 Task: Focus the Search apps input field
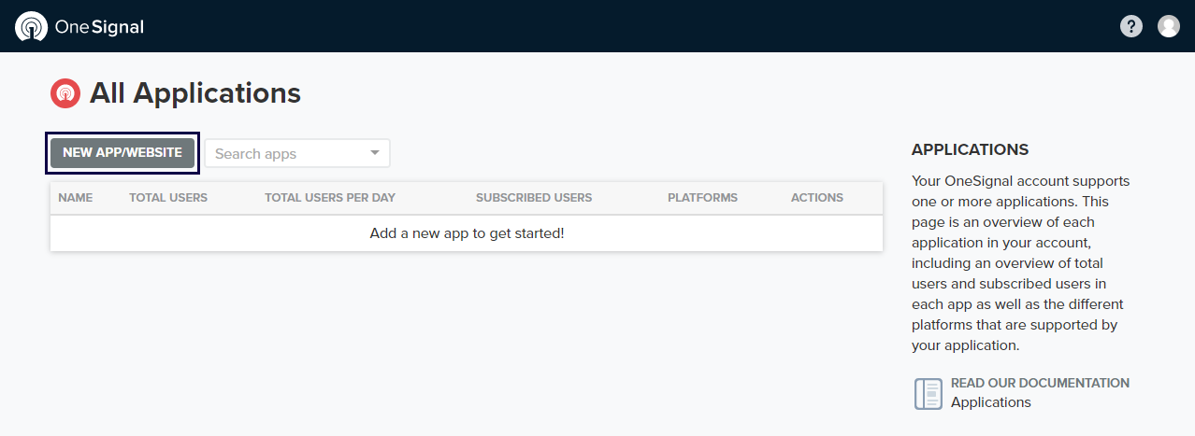tap(285, 154)
